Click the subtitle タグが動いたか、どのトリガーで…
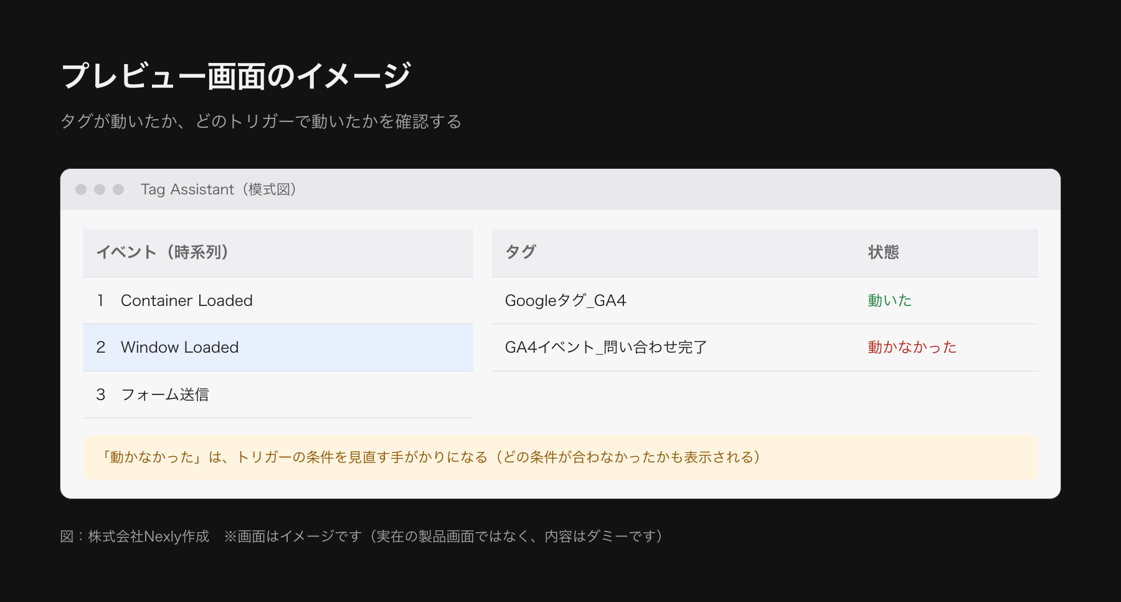The image size is (1121, 602). tap(261, 122)
